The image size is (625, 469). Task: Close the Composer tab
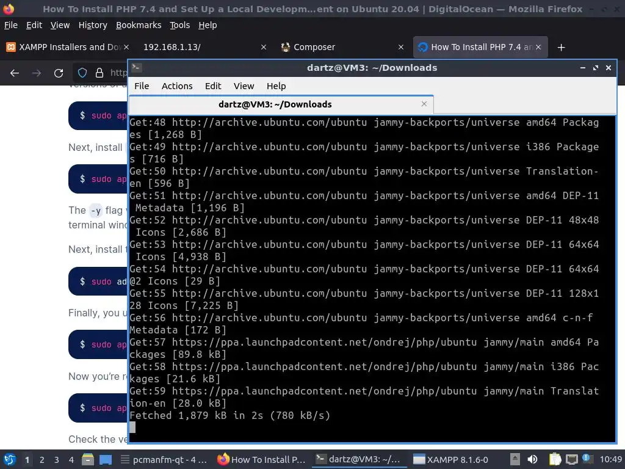click(x=401, y=47)
